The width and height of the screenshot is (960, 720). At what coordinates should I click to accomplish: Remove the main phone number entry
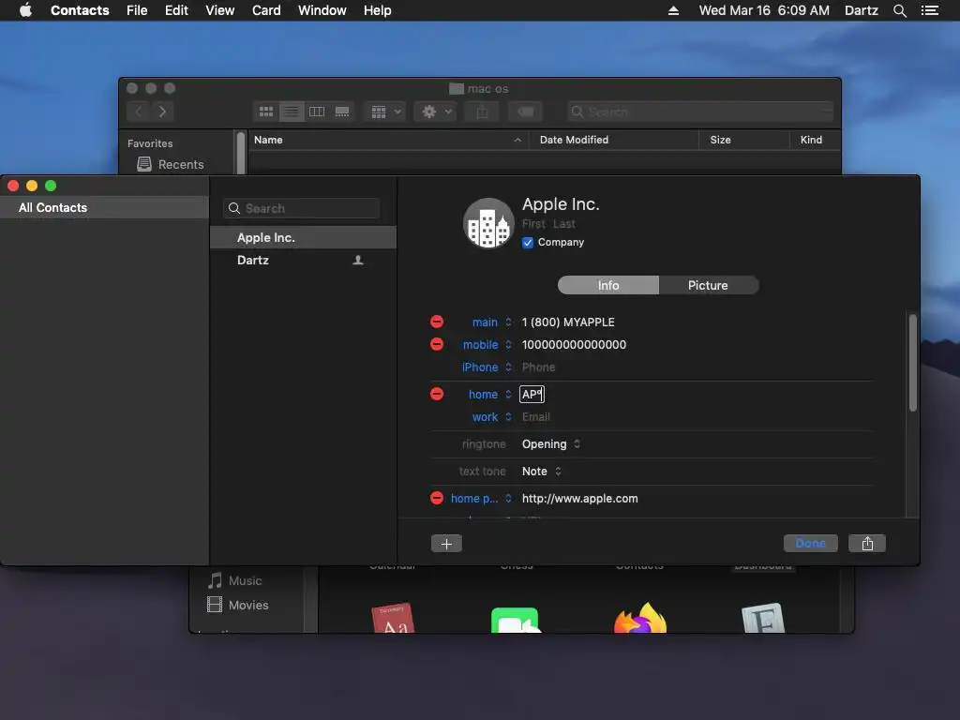pyautogui.click(x=437, y=322)
